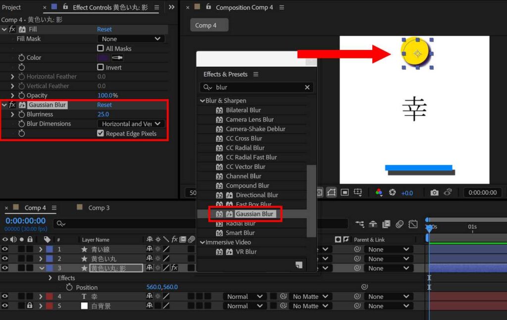Image resolution: width=507 pixels, height=320 pixels.
Task: Show hidden panel tabs with double chevron
Action: pyautogui.click(x=171, y=7)
